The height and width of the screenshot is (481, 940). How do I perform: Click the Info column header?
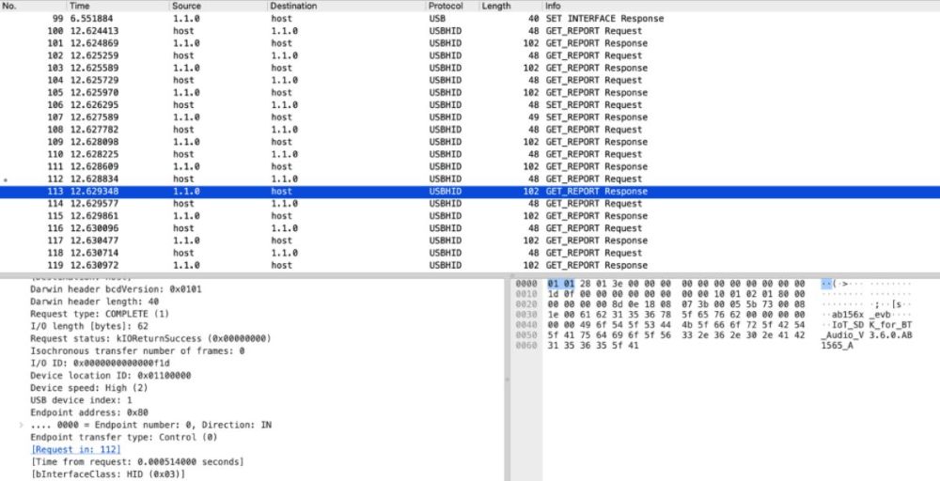pos(552,6)
